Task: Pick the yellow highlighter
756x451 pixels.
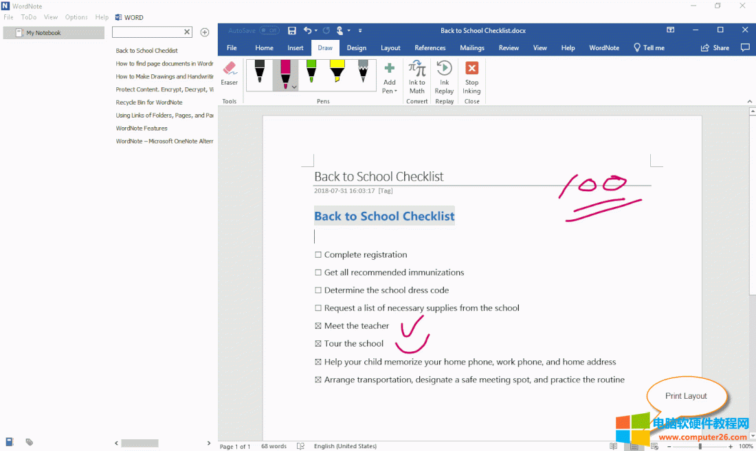Action: point(337,72)
